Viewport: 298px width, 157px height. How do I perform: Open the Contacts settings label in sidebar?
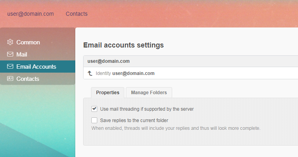pyautogui.click(x=27, y=79)
